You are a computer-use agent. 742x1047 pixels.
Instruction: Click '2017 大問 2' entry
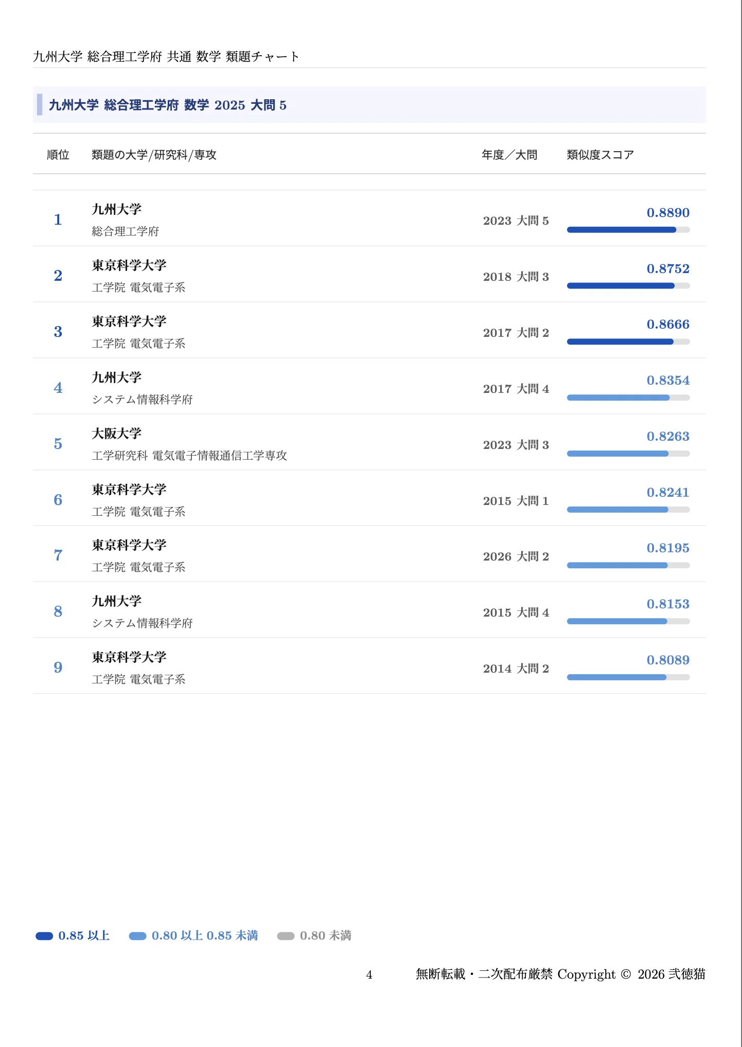[x=516, y=333]
